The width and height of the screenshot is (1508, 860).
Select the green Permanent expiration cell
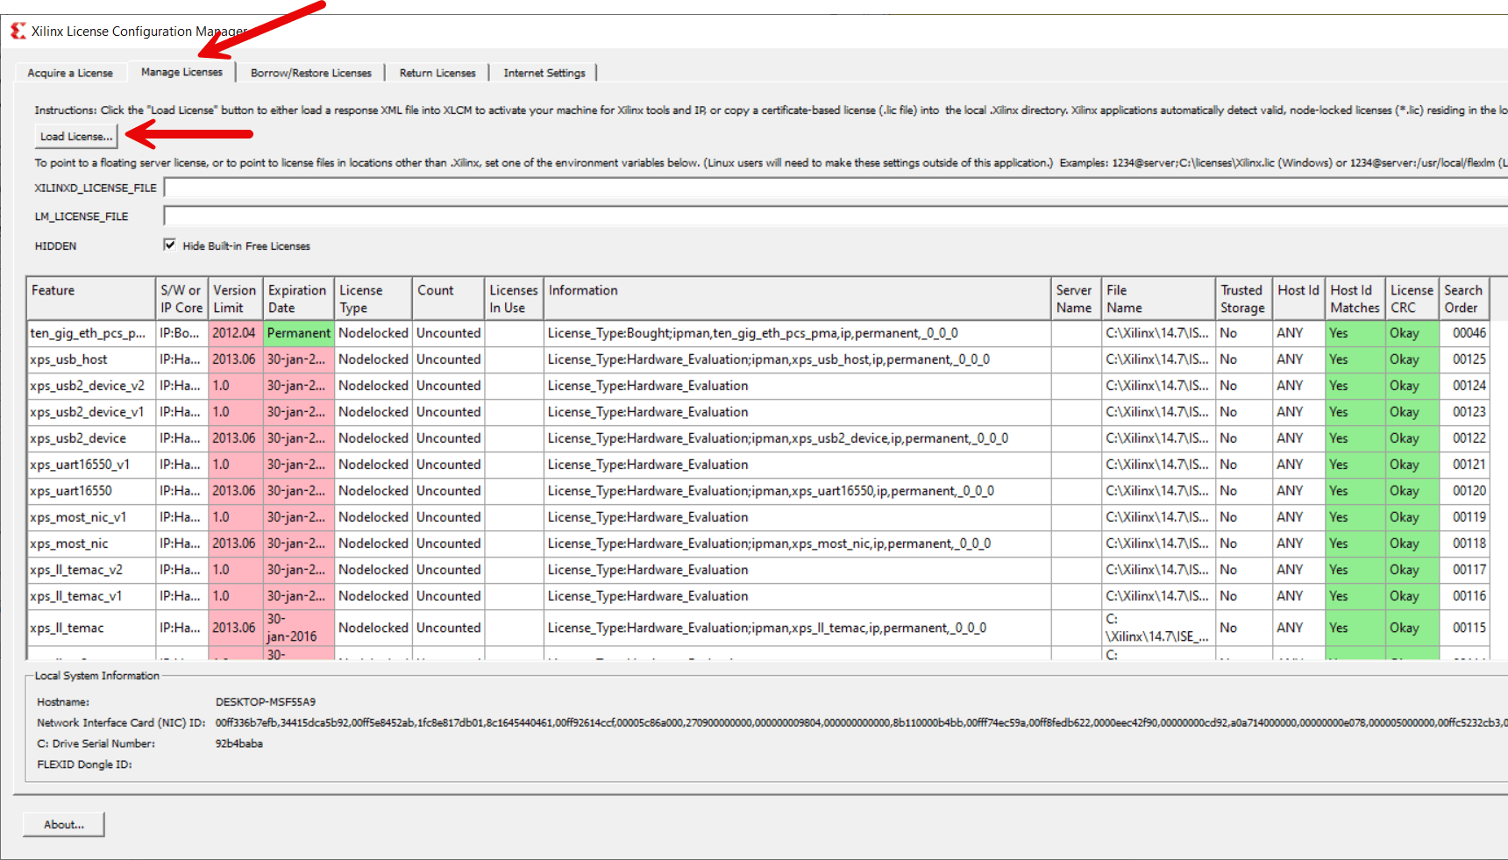tap(298, 332)
